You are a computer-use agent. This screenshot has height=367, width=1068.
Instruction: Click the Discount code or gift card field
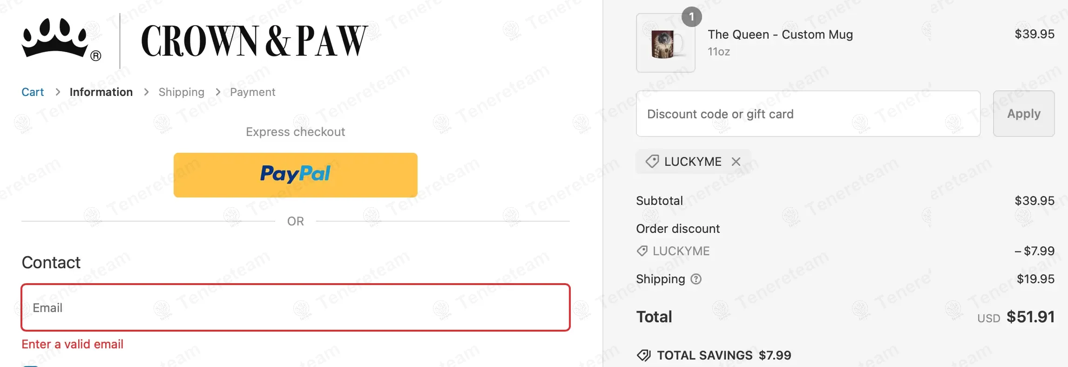pos(808,114)
